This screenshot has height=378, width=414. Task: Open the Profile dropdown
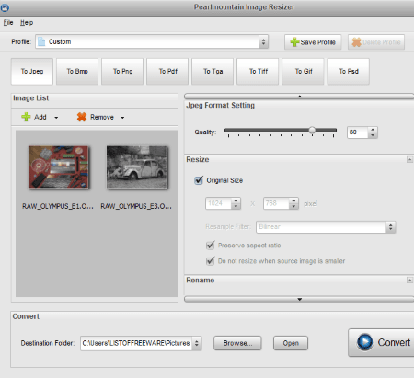(x=263, y=41)
